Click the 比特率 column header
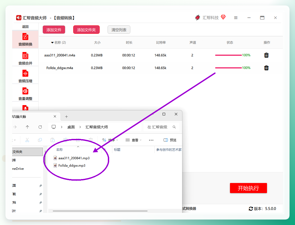 (161, 43)
